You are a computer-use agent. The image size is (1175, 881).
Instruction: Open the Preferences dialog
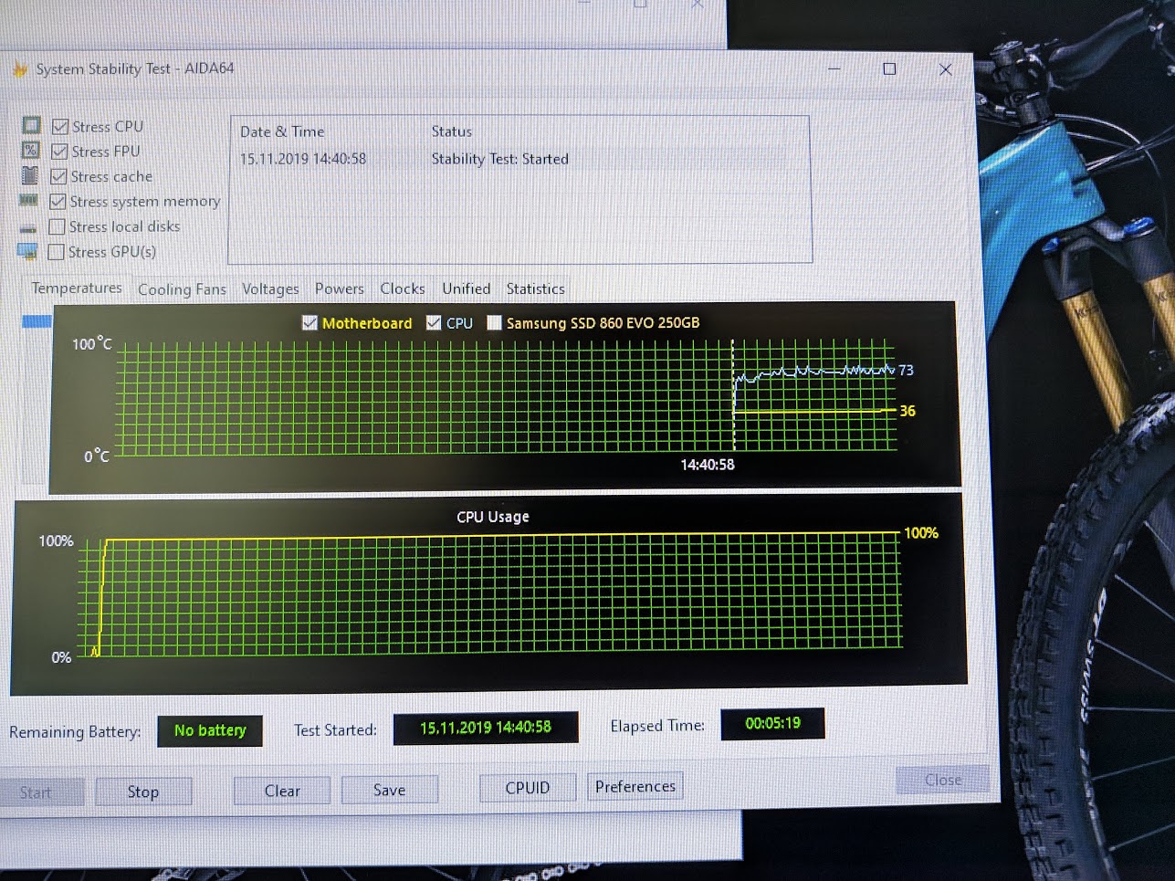[635, 786]
